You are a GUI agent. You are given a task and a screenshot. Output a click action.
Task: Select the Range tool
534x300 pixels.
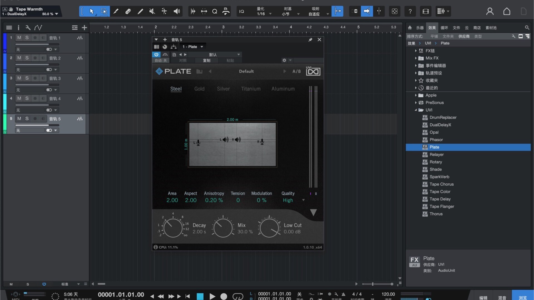tap(104, 11)
